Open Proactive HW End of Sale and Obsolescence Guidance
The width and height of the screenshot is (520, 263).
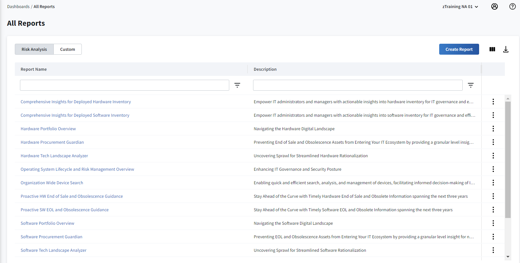point(72,196)
